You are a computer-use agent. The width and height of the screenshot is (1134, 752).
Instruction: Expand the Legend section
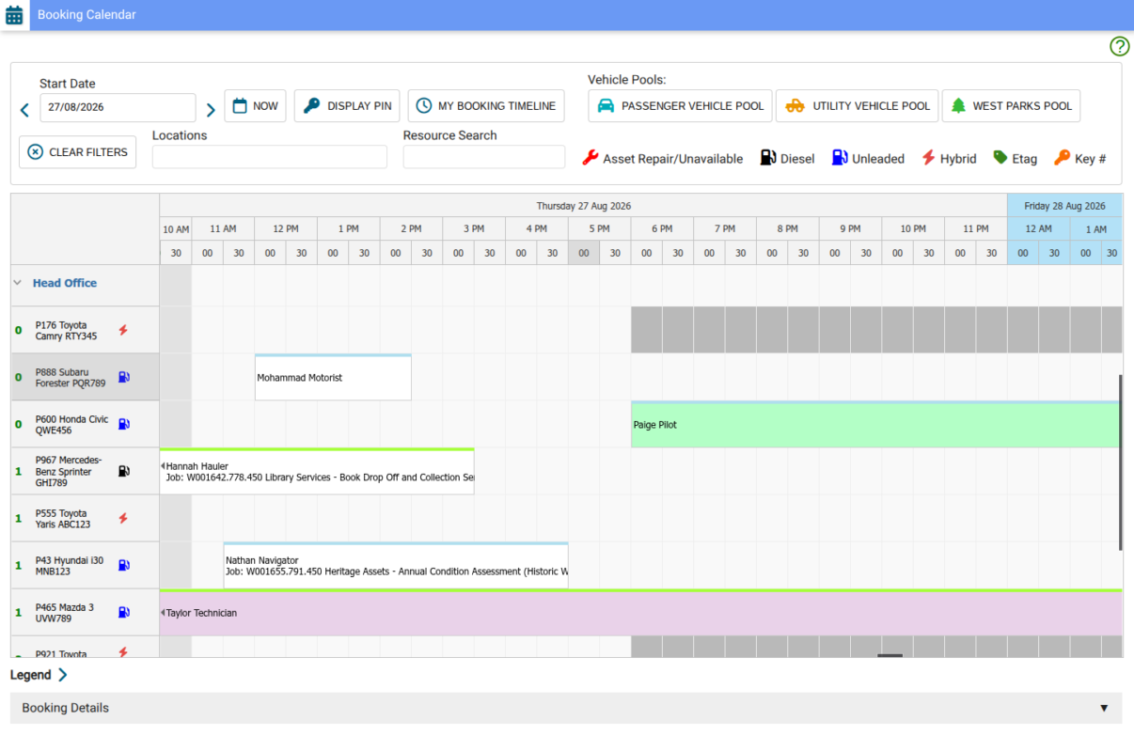pyautogui.click(x=63, y=675)
